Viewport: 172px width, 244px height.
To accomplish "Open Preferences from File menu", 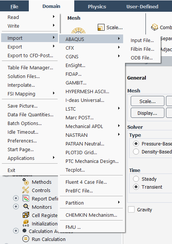I will (x=30, y=141).
